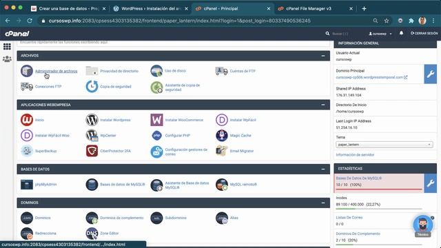This screenshot has height=248, width=441.
Task: Open the DNS Zone Editor icon
Action: pyautogui.click(x=92, y=233)
